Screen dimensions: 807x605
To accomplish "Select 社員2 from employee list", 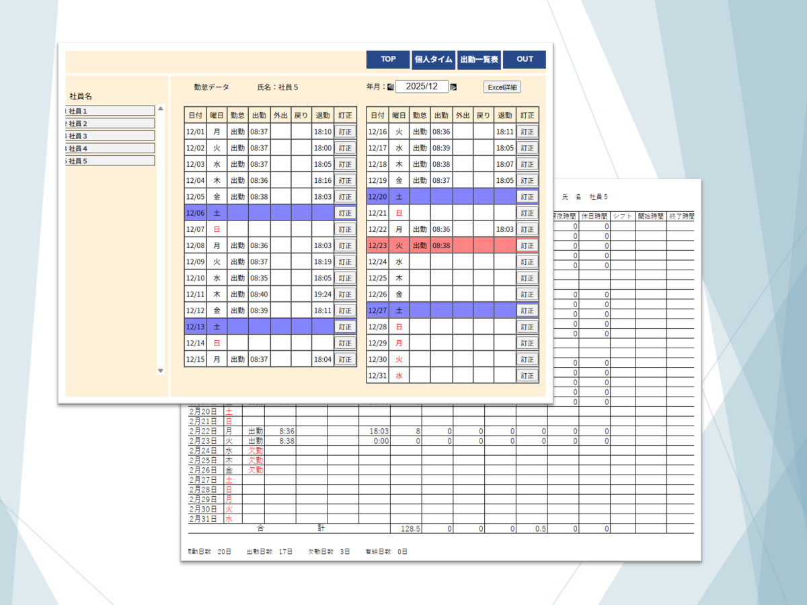I will (111, 124).
